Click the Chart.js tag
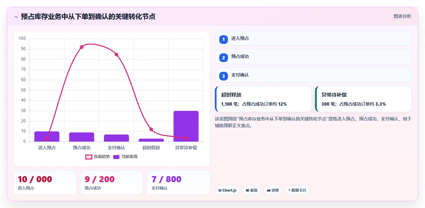 click(x=227, y=190)
